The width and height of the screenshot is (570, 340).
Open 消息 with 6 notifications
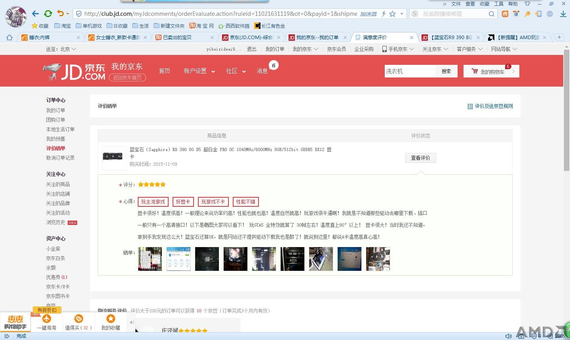coord(262,71)
